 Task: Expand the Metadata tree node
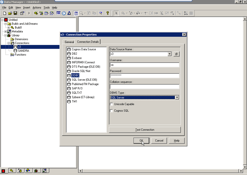click(6, 31)
